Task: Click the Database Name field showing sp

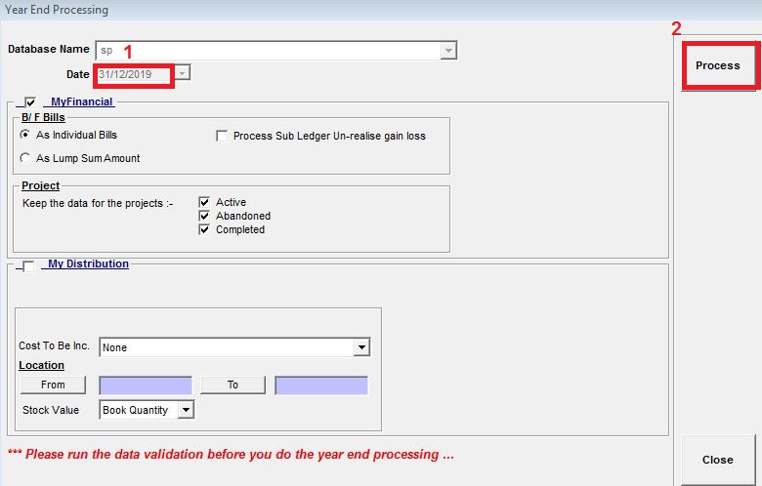Action: (268, 50)
